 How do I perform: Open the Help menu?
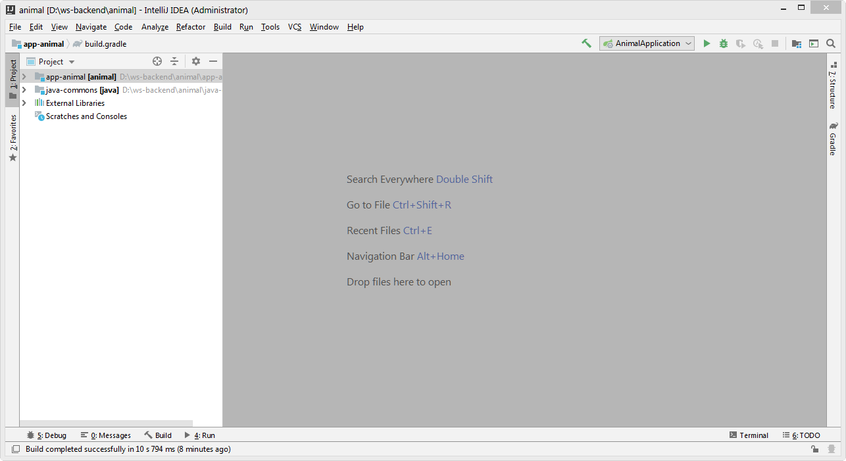pos(355,27)
